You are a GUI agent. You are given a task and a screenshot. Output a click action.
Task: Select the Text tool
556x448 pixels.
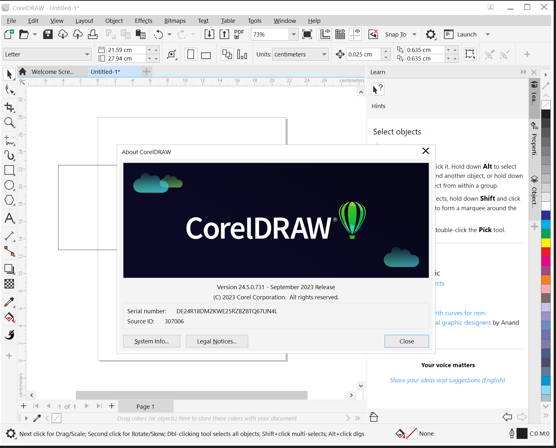click(9, 218)
